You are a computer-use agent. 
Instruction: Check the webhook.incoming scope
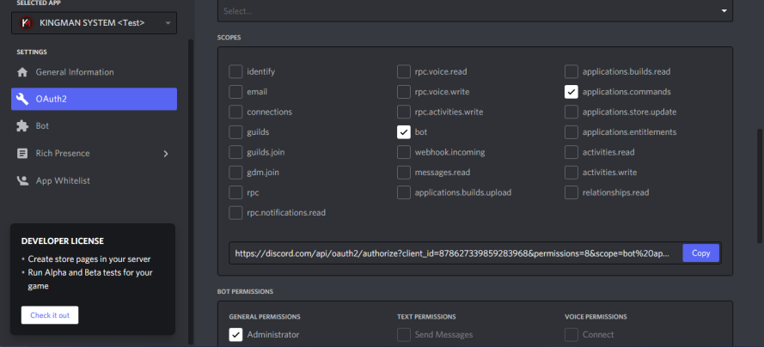[404, 152]
